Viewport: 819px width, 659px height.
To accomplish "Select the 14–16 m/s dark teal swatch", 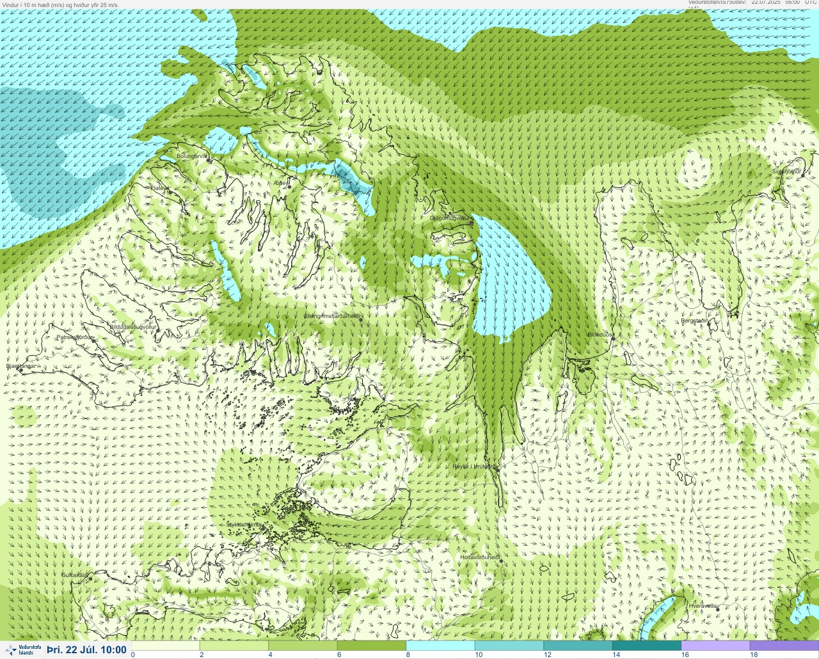I will point(647,646).
